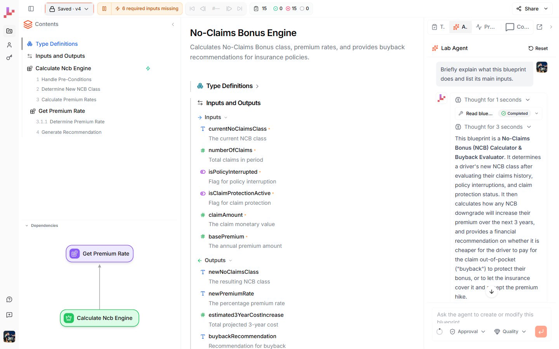Viewport: 559px width, 349px height.
Task: Jump to last step in debugger controls
Action: pyautogui.click(x=240, y=9)
